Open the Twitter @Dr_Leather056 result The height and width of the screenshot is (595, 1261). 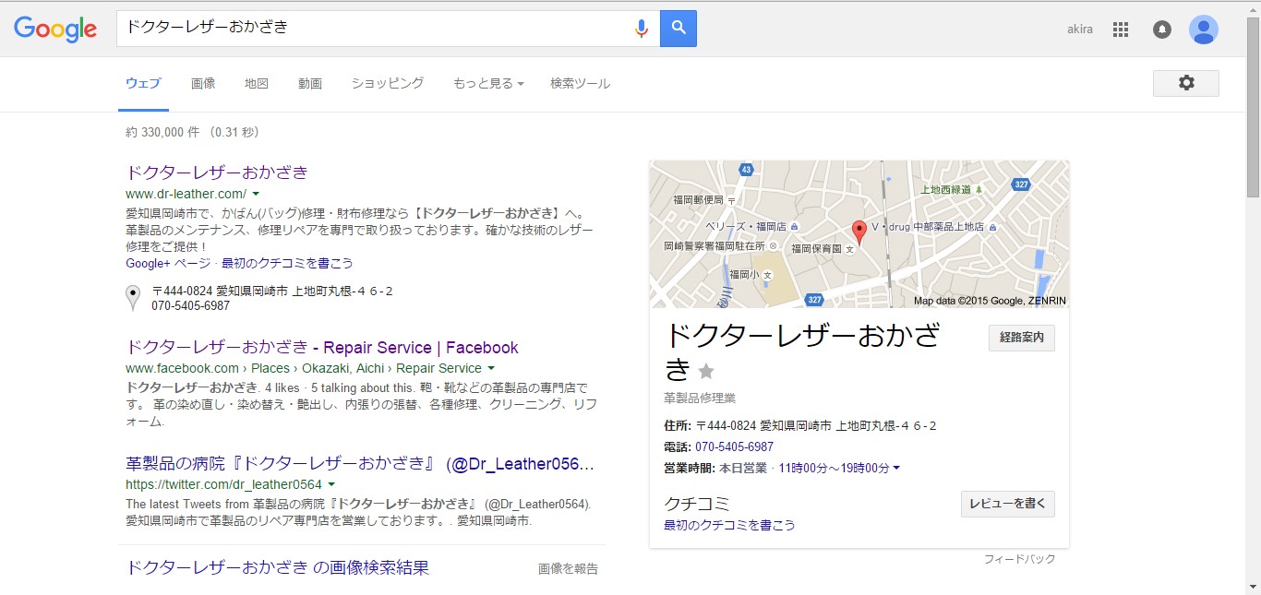(360, 463)
